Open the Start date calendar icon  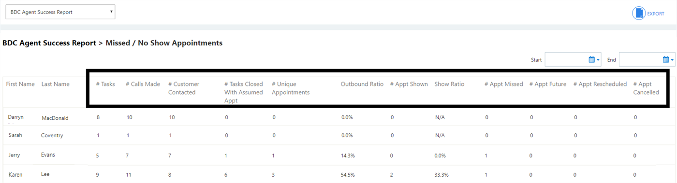(591, 59)
